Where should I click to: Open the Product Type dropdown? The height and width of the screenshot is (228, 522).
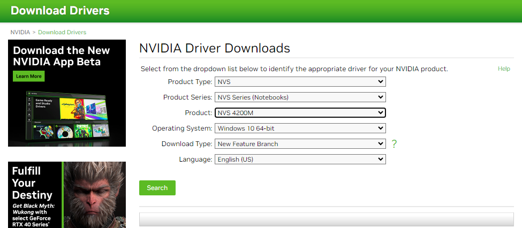(x=300, y=82)
